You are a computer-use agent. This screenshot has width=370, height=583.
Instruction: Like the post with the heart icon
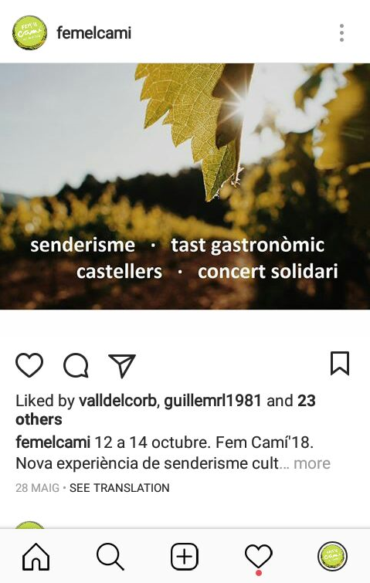[x=29, y=364]
